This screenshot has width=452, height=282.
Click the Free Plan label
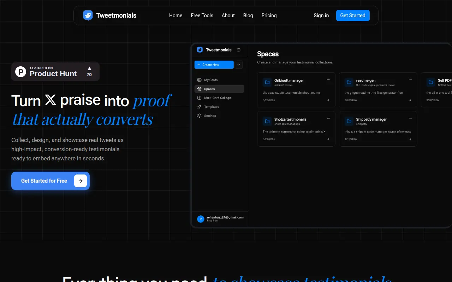(x=213, y=221)
